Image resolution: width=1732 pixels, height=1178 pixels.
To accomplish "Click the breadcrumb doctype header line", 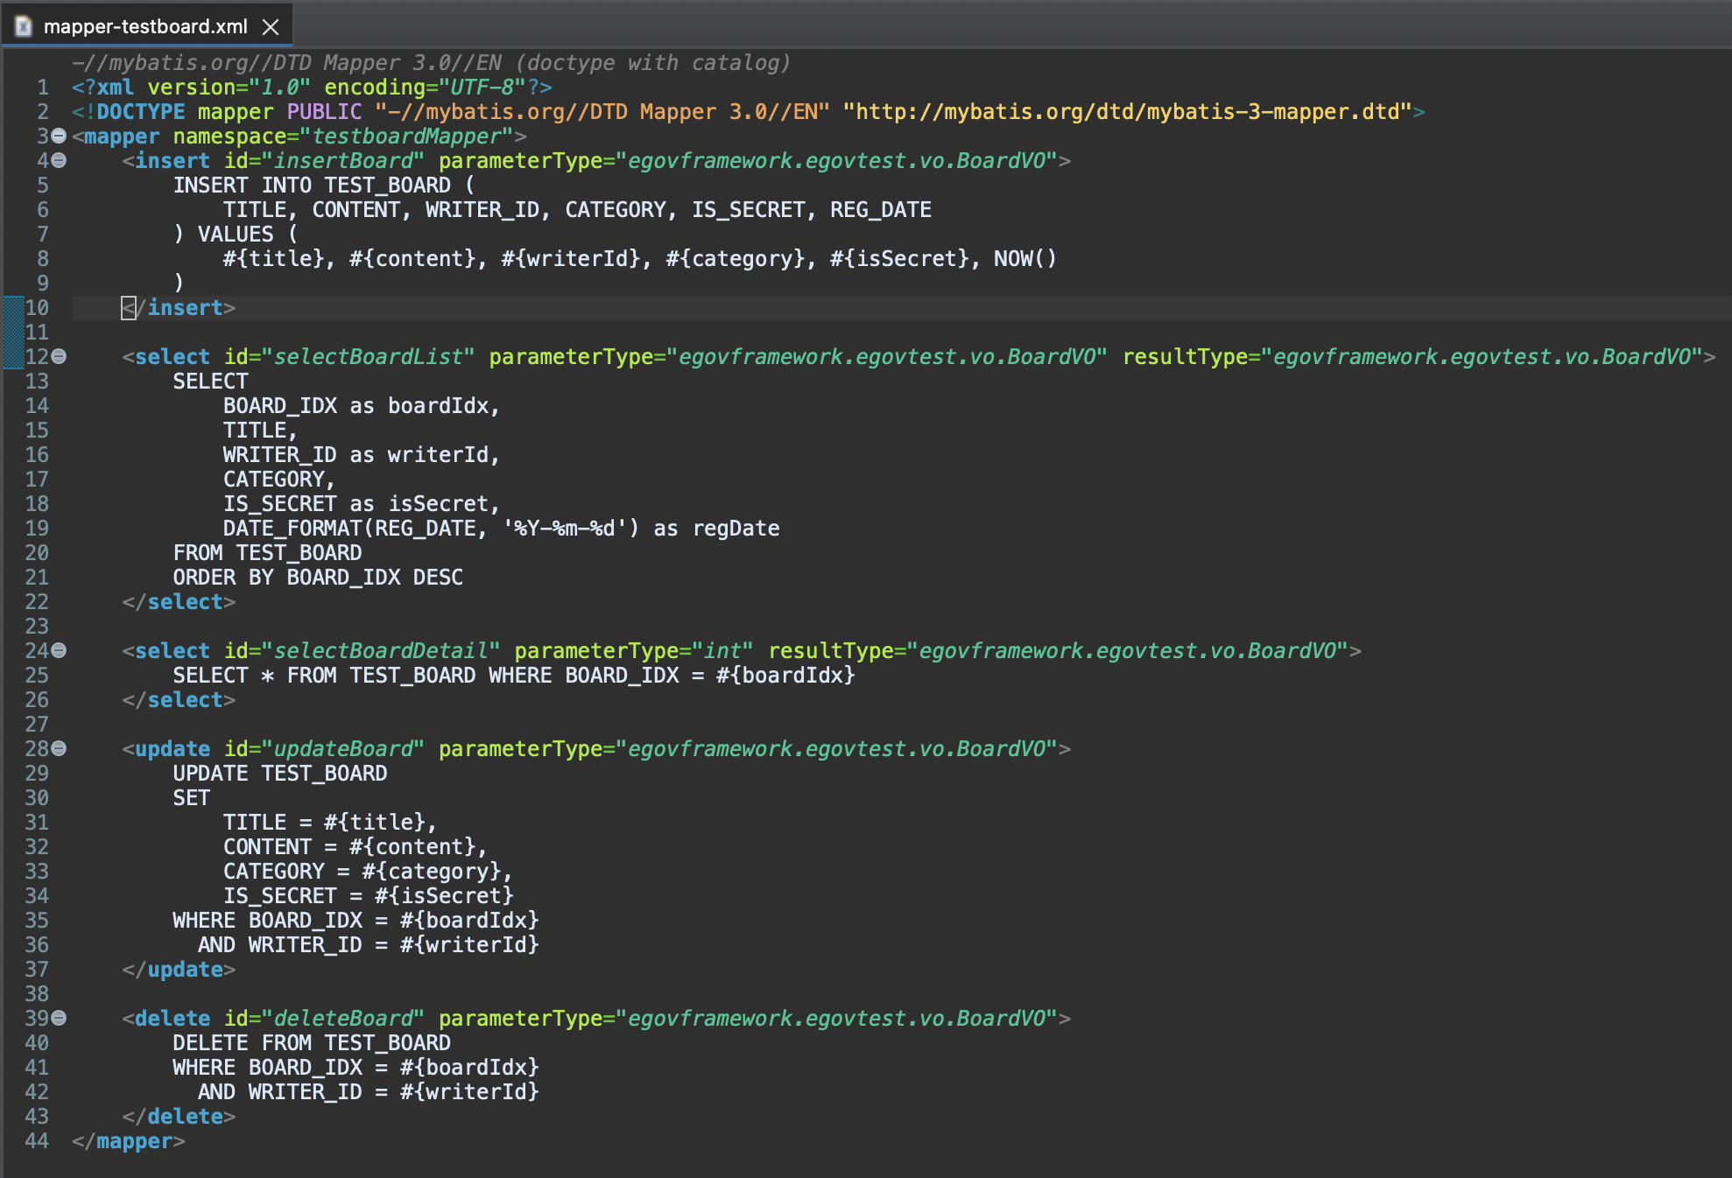I will pos(431,63).
